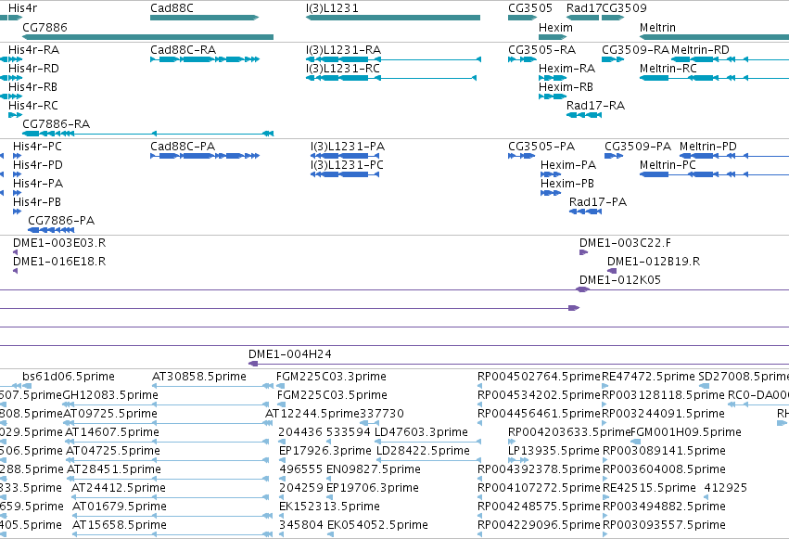Click EST EK152313.5prime
Viewport: 789px width, 539px height.
[x=329, y=507]
